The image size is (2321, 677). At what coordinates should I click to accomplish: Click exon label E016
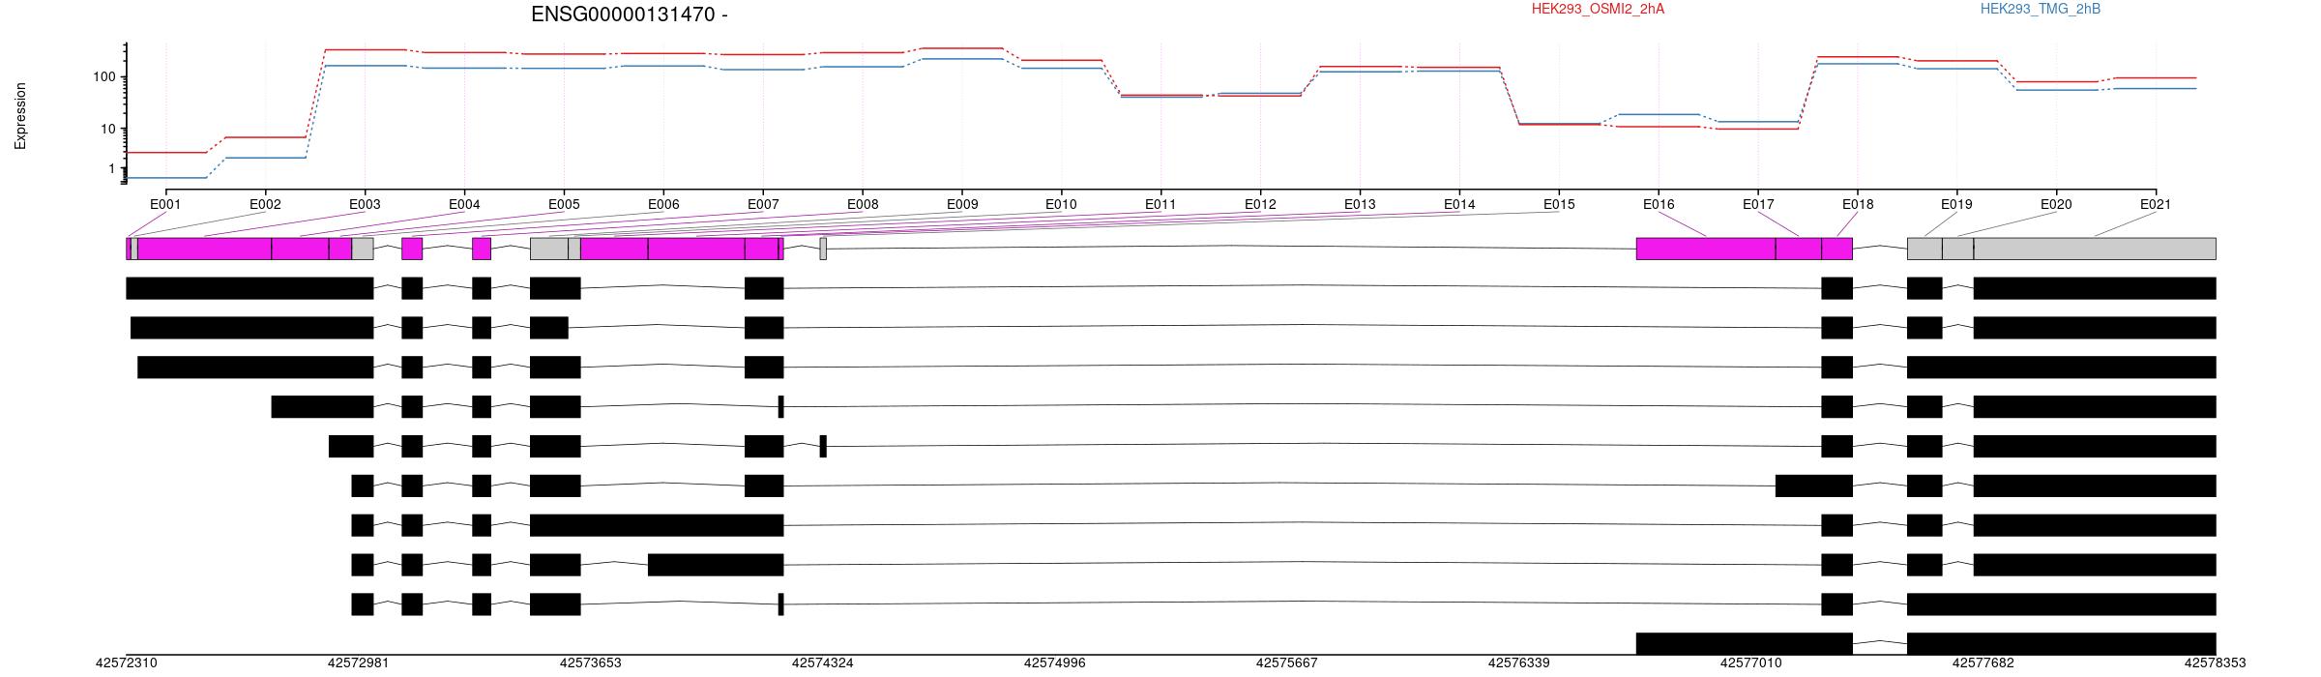coord(1659,204)
